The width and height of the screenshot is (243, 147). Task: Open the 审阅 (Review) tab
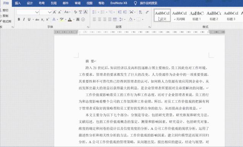(x=77, y=3)
